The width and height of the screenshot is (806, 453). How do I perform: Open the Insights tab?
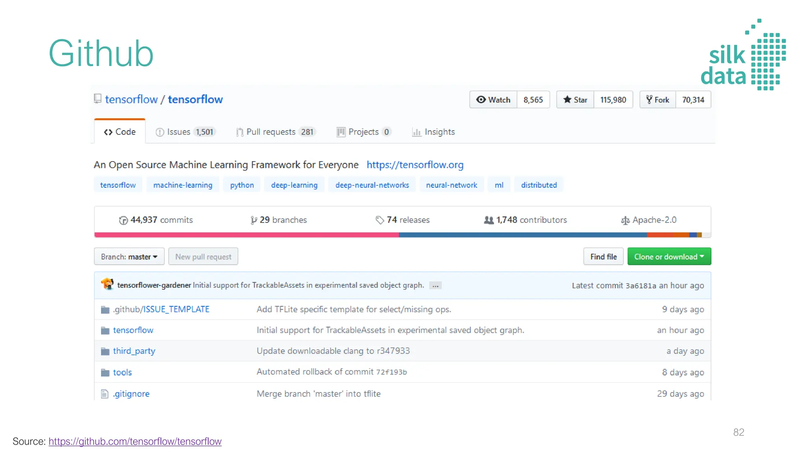(433, 132)
